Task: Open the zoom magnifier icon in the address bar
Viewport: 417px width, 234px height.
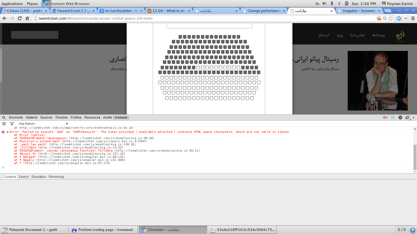Action: pos(385,18)
